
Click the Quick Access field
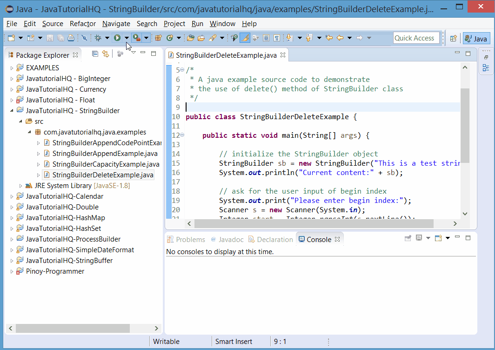point(416,38)
